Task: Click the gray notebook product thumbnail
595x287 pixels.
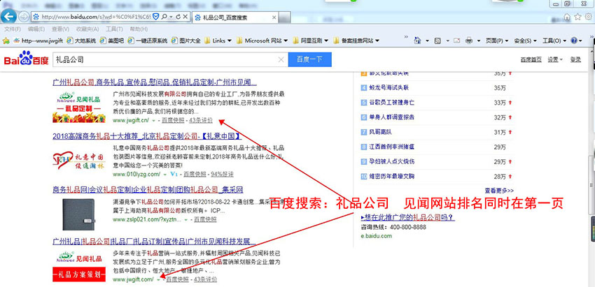Action: 79,214
